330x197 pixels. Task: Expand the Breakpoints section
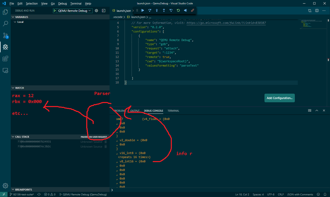60,189
